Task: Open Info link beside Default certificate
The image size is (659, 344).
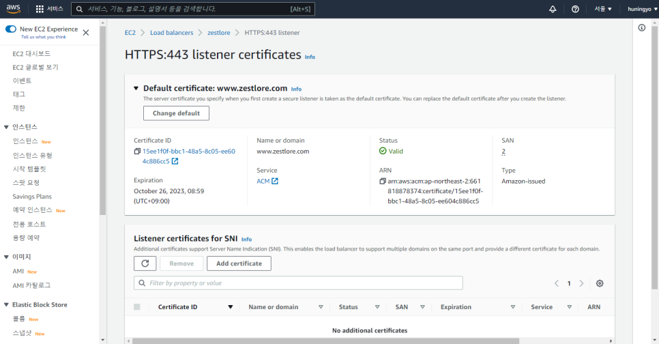Action: click(296, 89)
